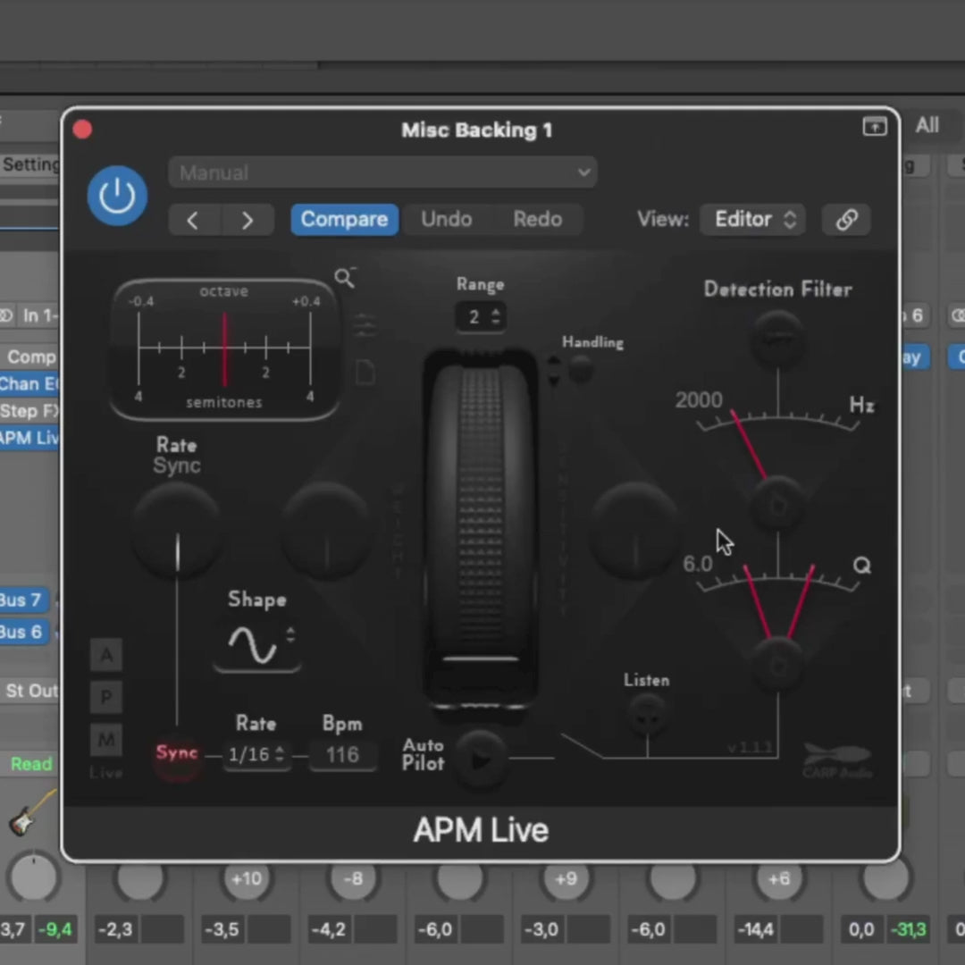Enable the red Sync toggle

click(176, 753)
